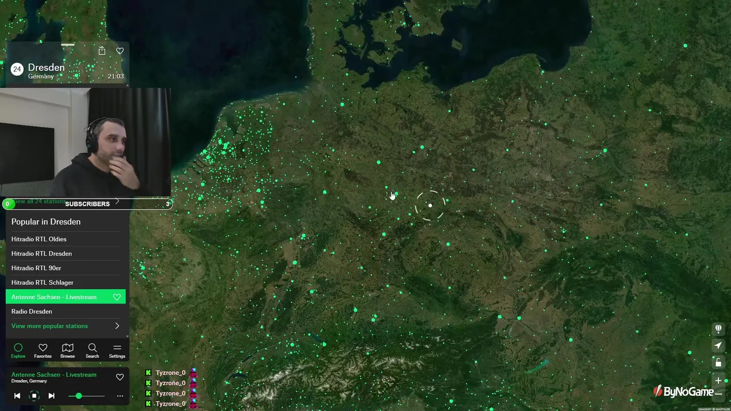This screenshot has height=411, width=731.
Task: Skip to previous station
Action: point(17,396)
